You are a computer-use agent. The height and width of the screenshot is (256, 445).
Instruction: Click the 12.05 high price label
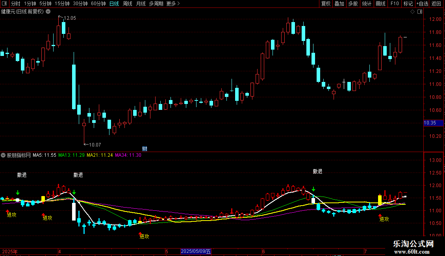(70, 18)
